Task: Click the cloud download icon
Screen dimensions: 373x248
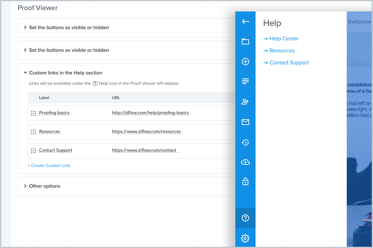Action: coord(245,162)
